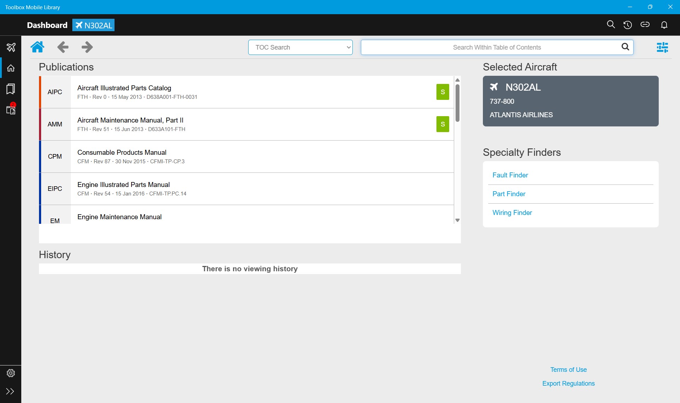Open the filter sliders icon at top right

(662, 47)
